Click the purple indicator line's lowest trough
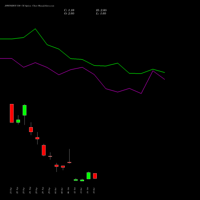 coord(141,94)
